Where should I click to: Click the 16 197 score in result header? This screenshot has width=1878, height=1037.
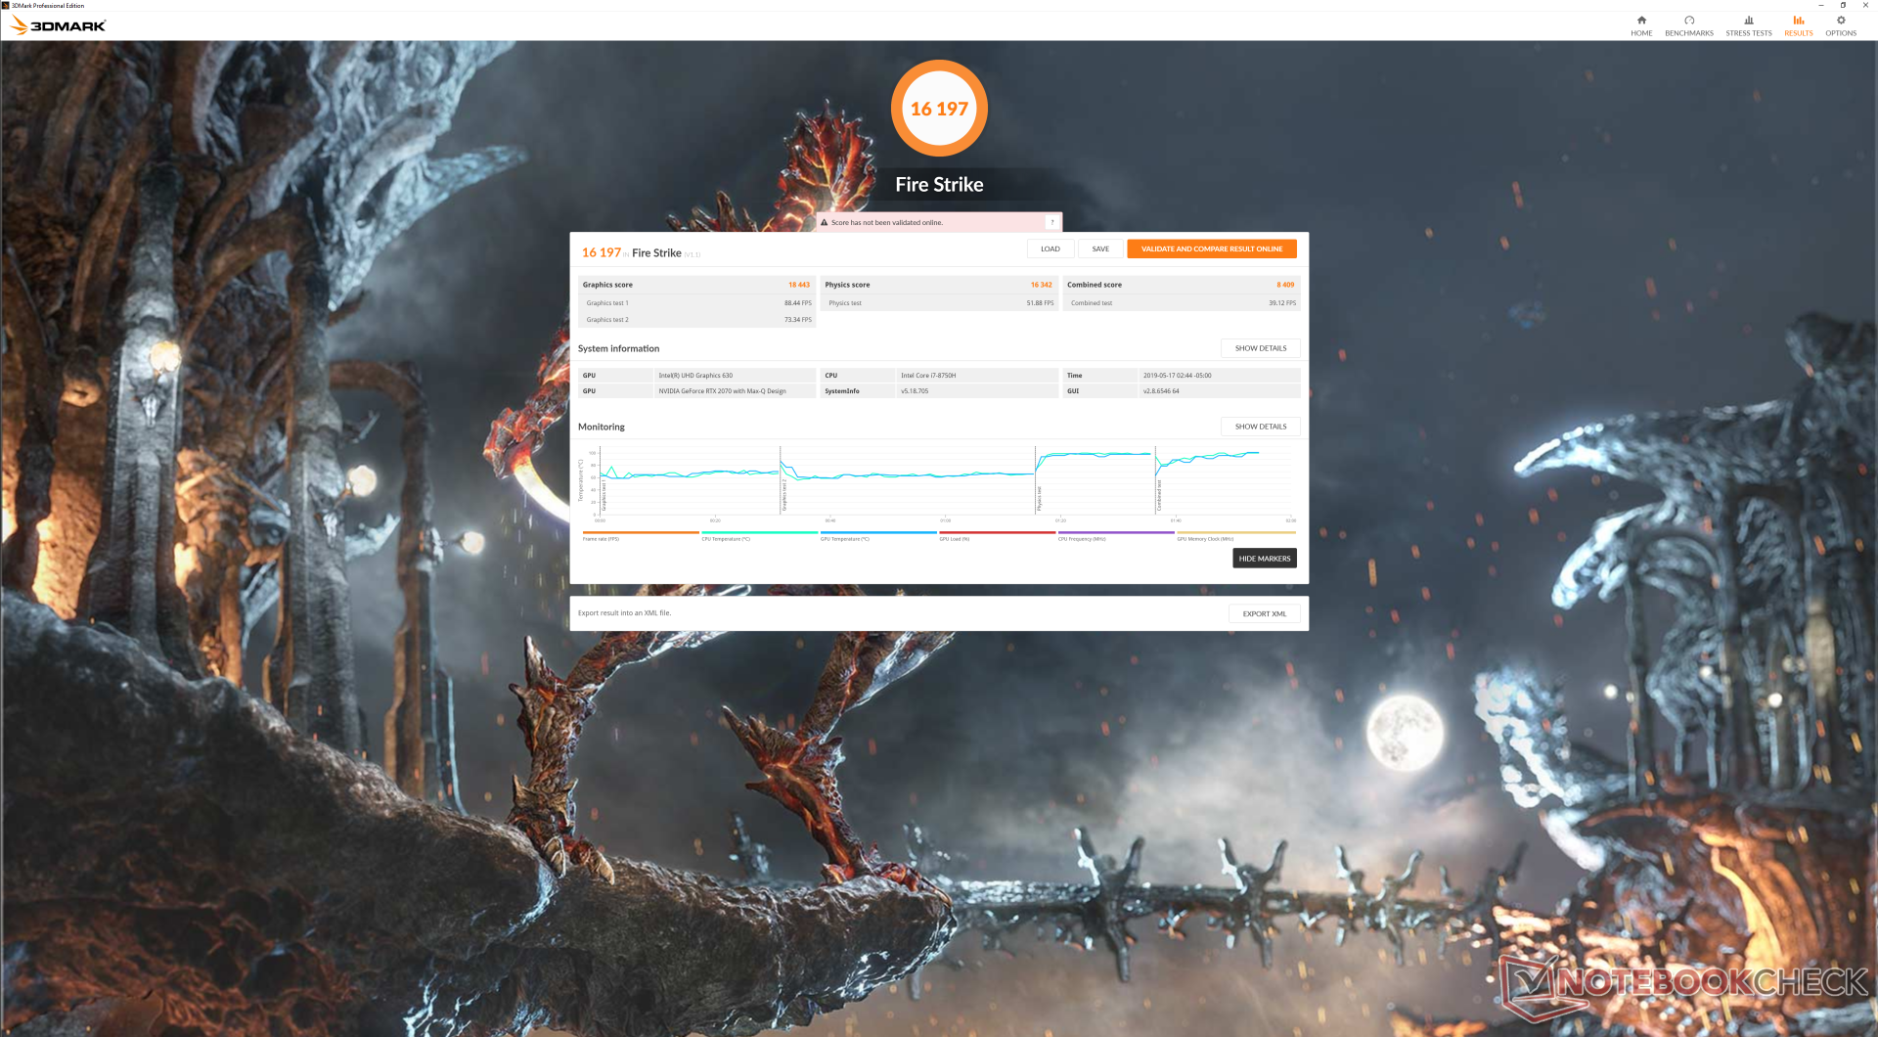(x=601, y=252)
